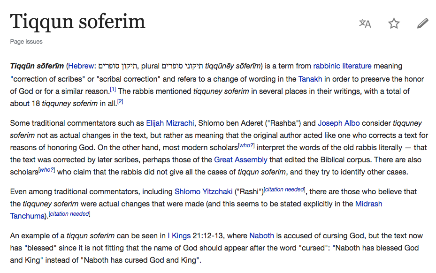This screenshot has height=273, width=436.
Task: Open the Midrash Tanchuma link
Action: click(369, 204)
